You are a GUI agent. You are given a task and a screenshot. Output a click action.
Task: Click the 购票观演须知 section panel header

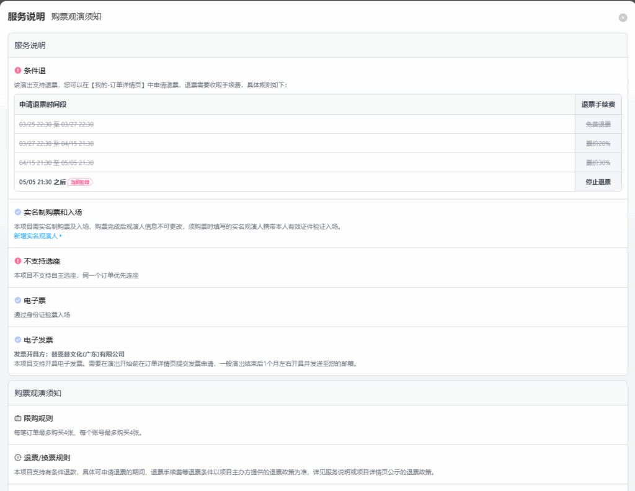pyautogui.click(x=38, y=393)
